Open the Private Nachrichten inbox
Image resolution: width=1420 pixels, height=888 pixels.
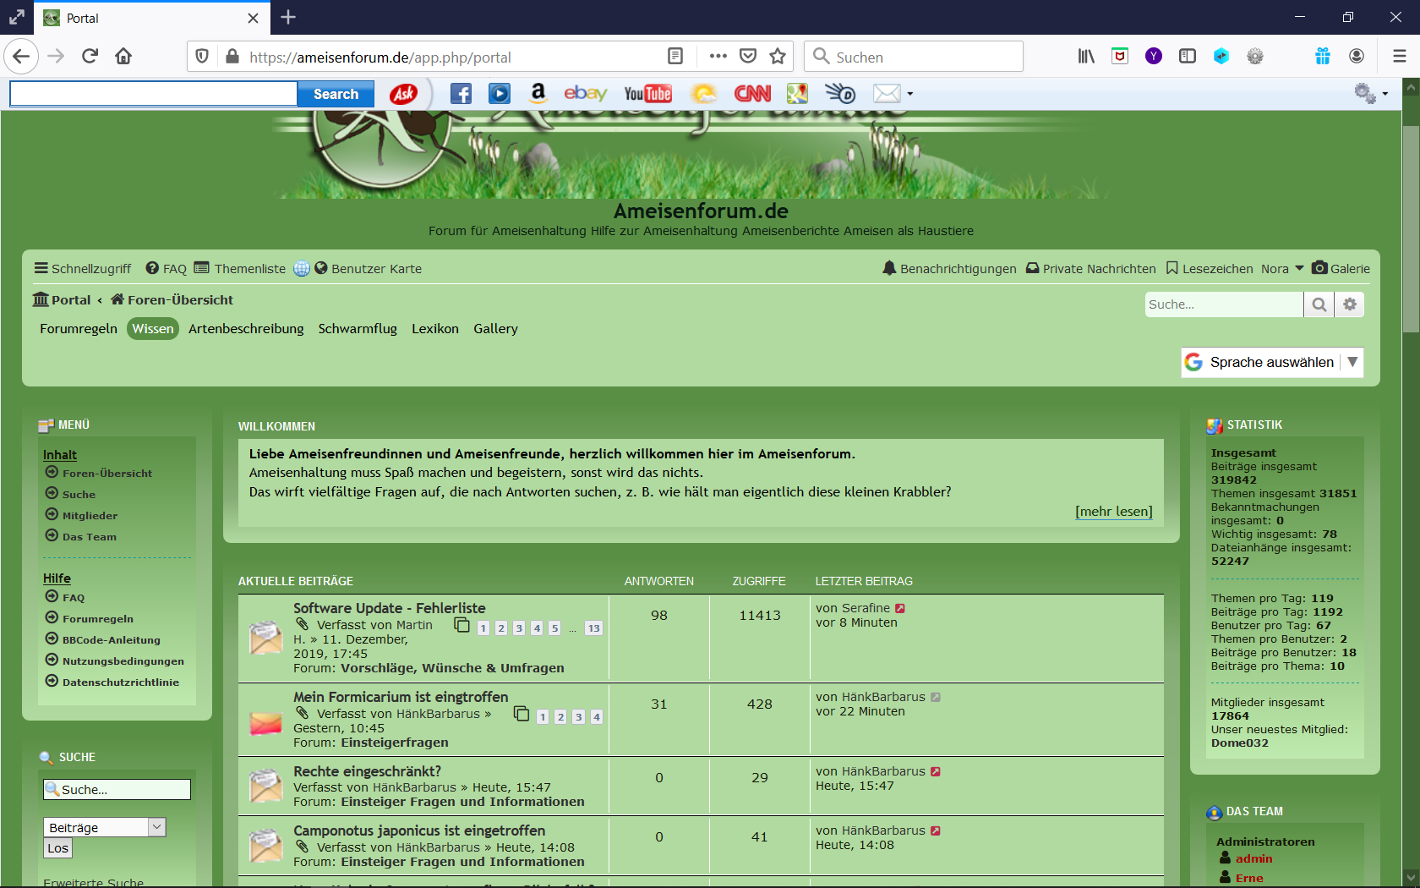(x=1090, y=269)
